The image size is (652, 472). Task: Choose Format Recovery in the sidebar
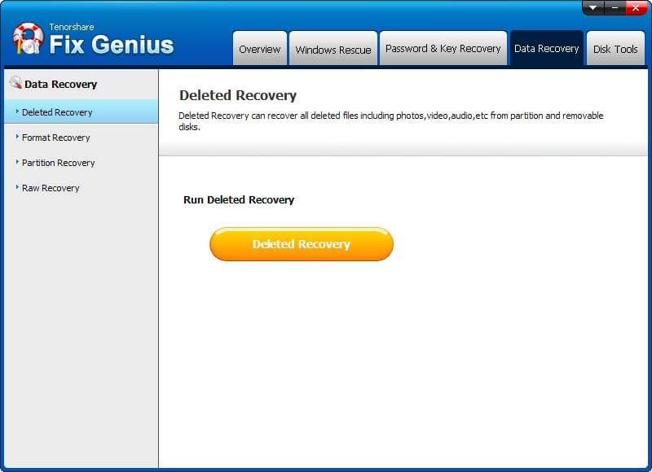coord(81,138)
